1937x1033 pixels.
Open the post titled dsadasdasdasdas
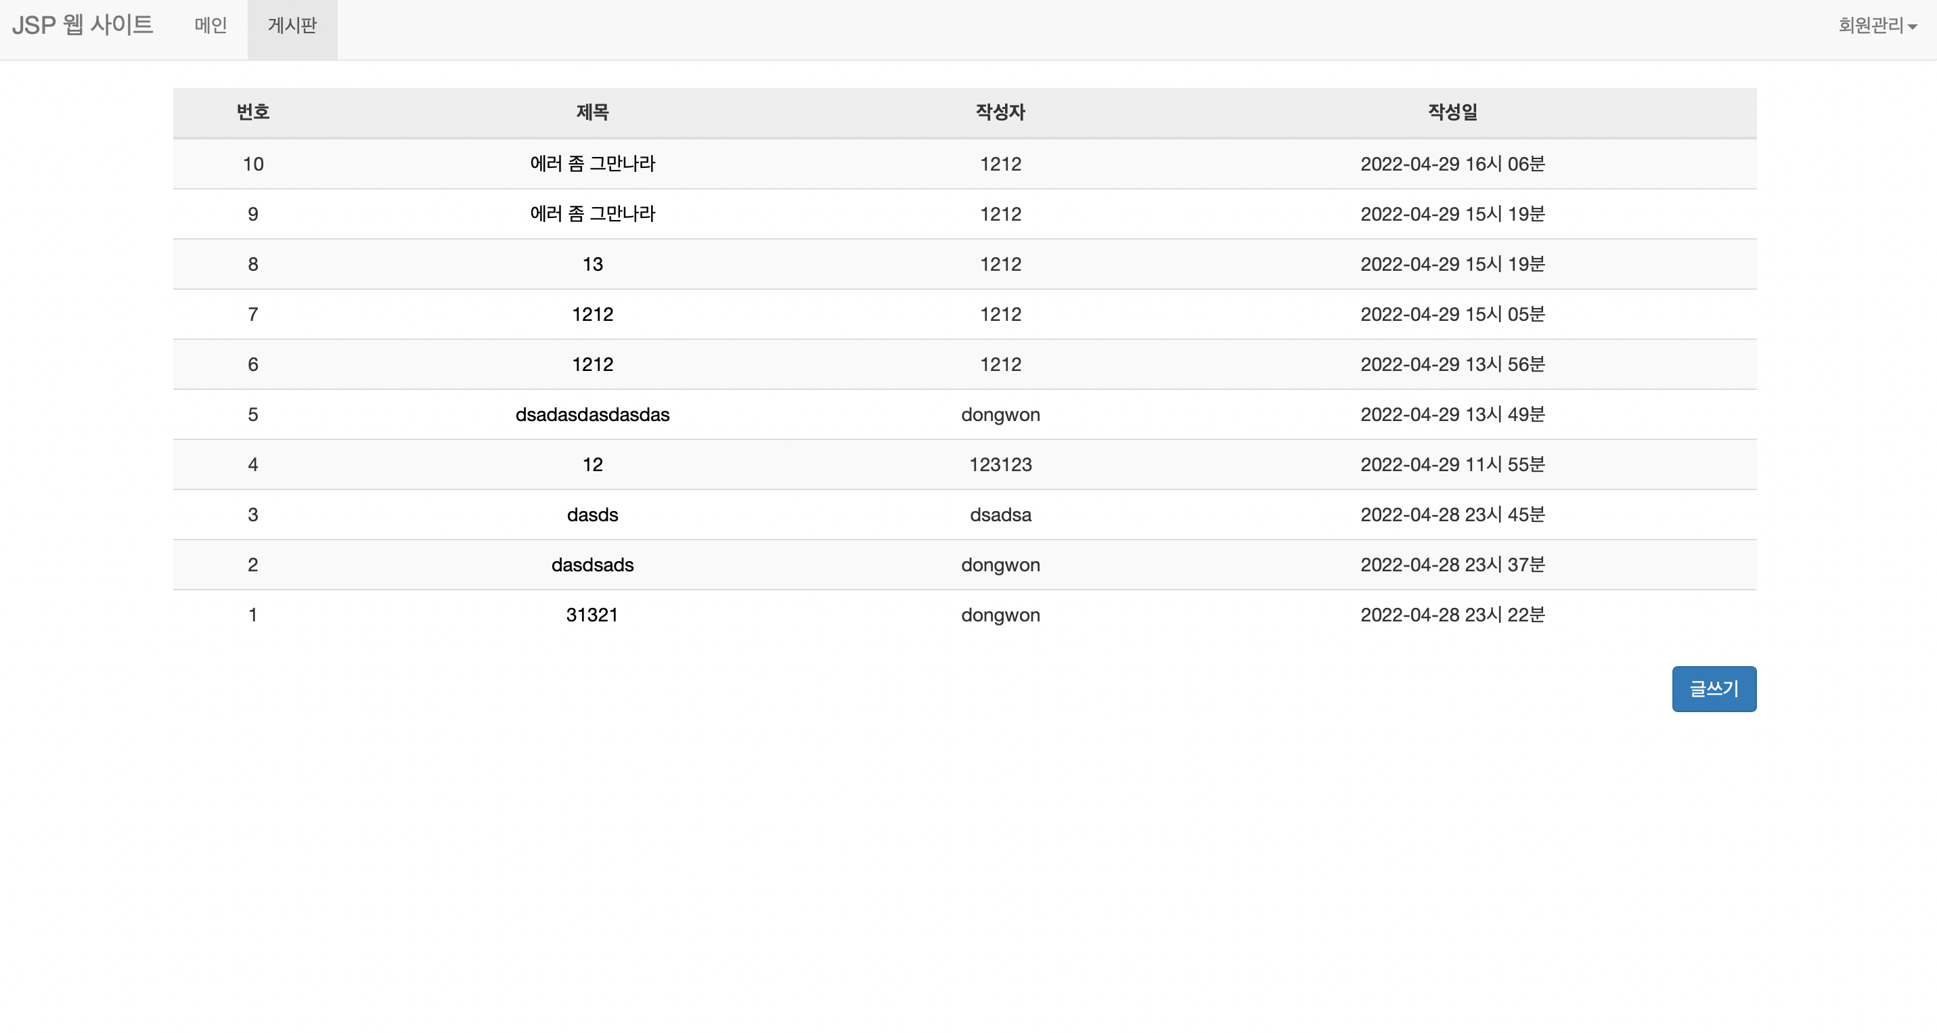tap(592, 414)
